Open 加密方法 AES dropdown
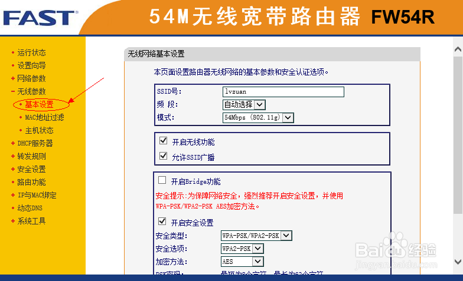The image size is (463, 281). coord(242,262)
